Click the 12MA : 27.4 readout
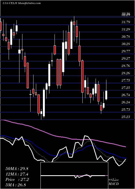Image resolution: width=135 pixels, height=189 pixels. pyautogui.click(x=17, y=174)
